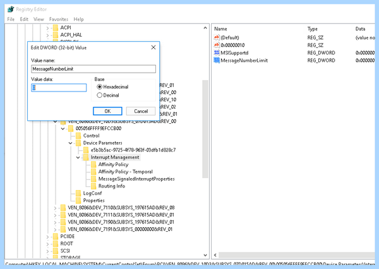Screen dimensions: 379x269
Task: Click the MSISupportd DWORD value icon
Action: point(217,52)
